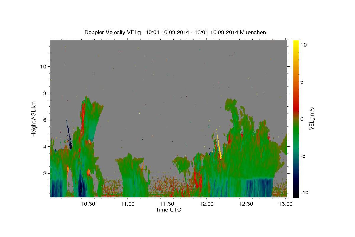
Task: Click the 12:30 time tick label
Action: [x=246, y=204]
